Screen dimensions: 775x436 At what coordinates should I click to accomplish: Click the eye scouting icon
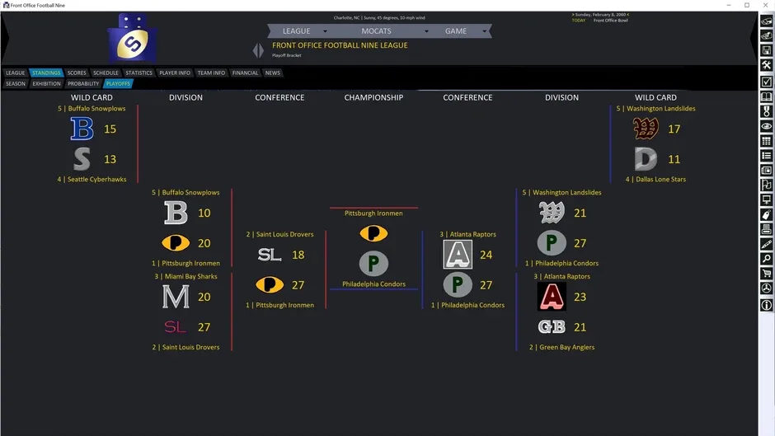[766, 126]
